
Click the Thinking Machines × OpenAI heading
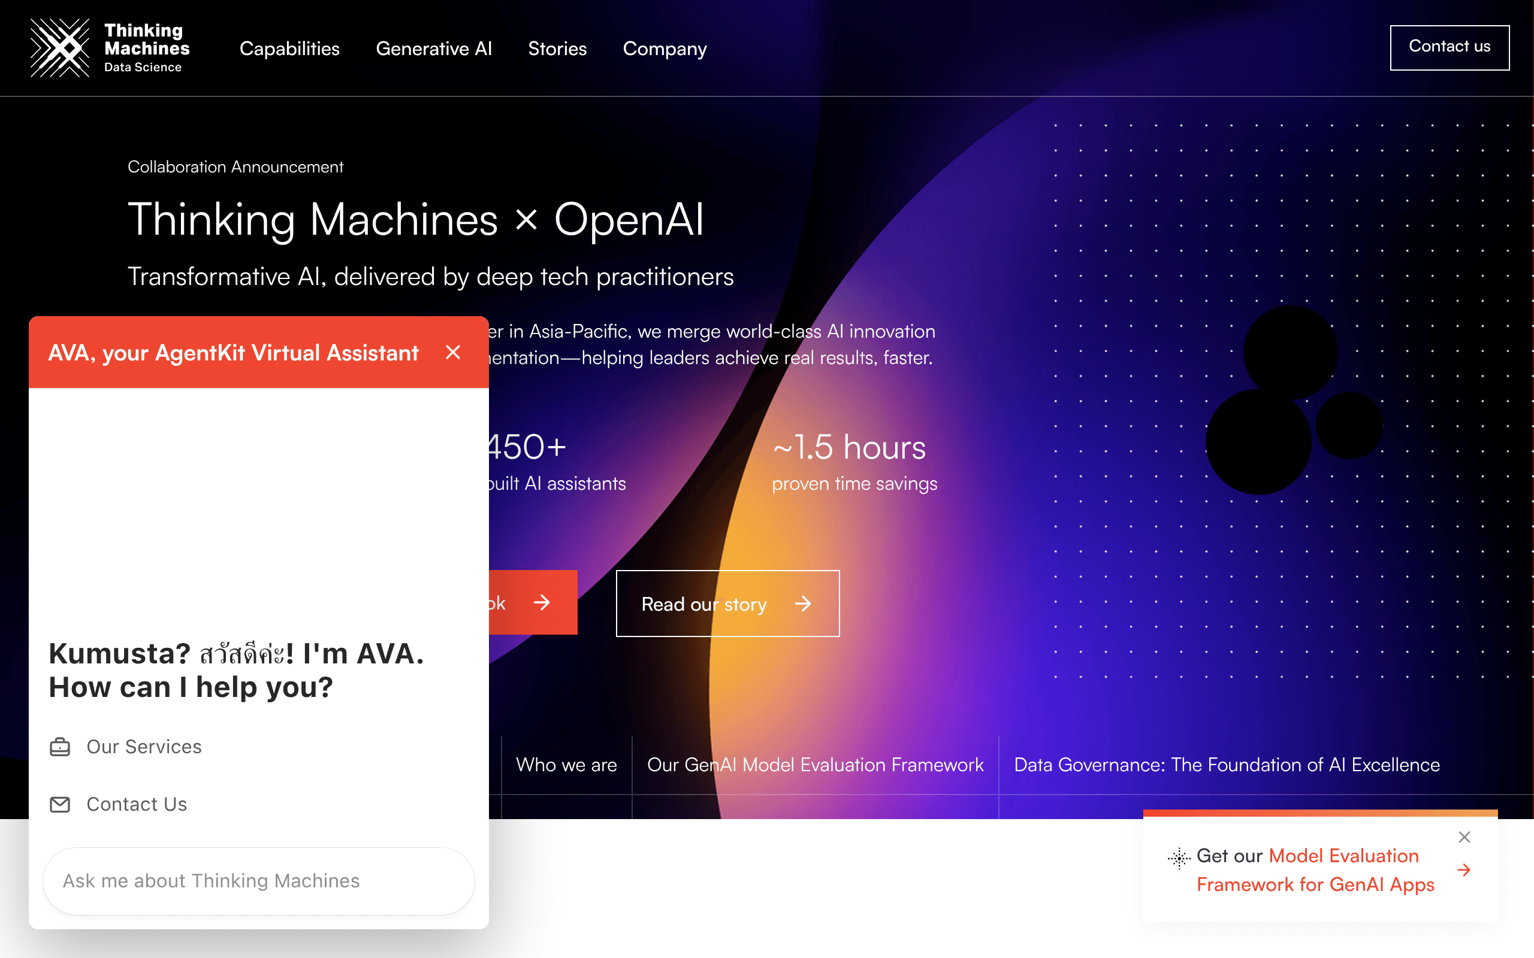point(416,220)
